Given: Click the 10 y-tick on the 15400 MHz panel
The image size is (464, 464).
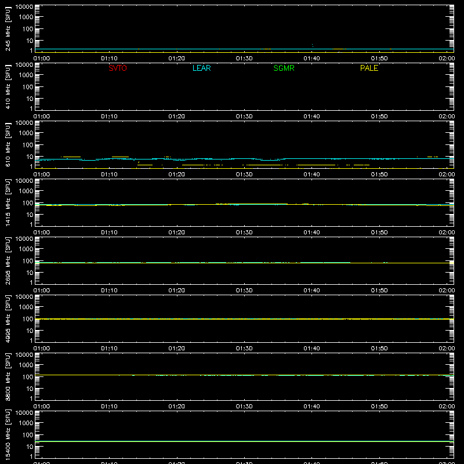Looking at the screenshot, I should click(x=30, y=447).
